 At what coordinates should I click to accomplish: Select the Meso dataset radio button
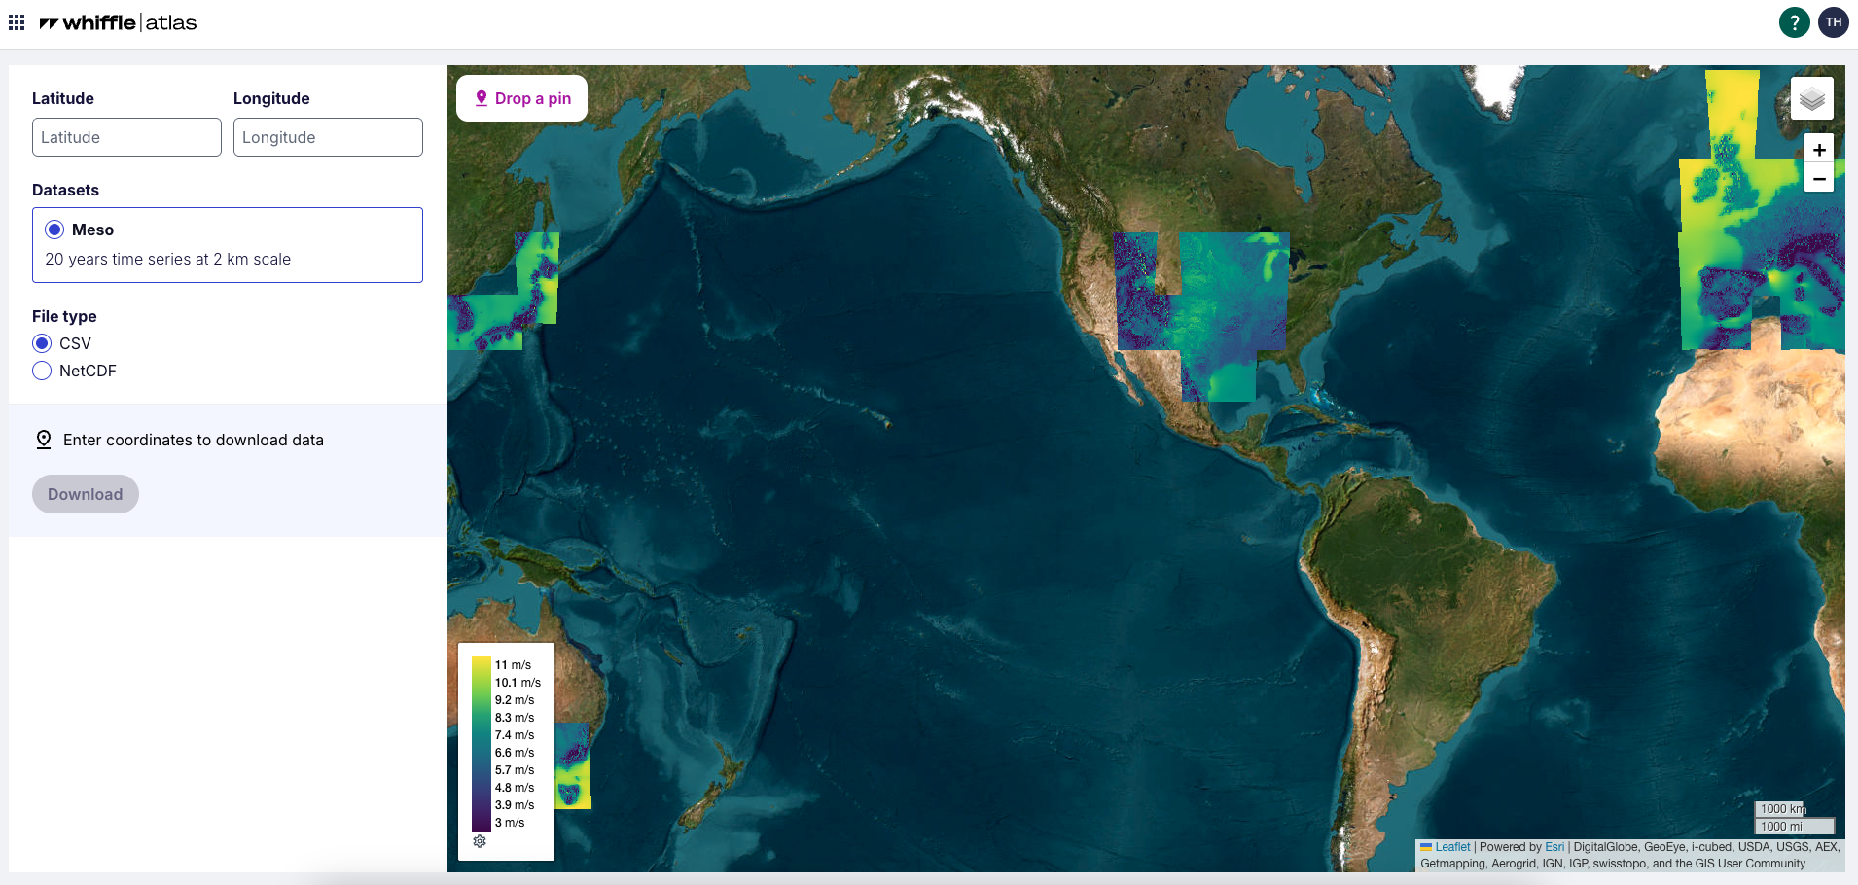pos(55,230)
